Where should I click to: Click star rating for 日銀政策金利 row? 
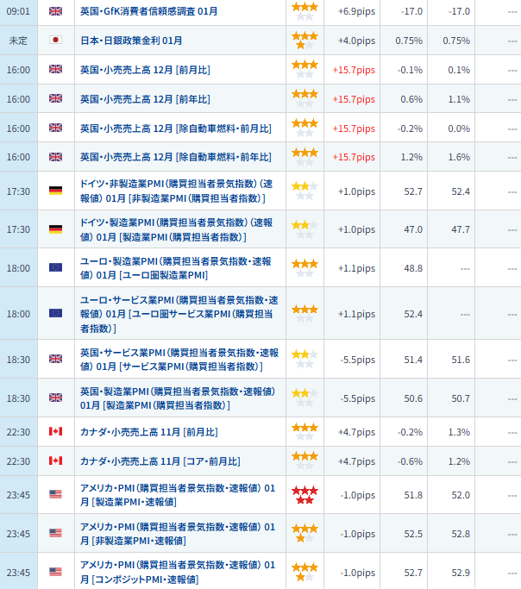(x=304, y=41)
